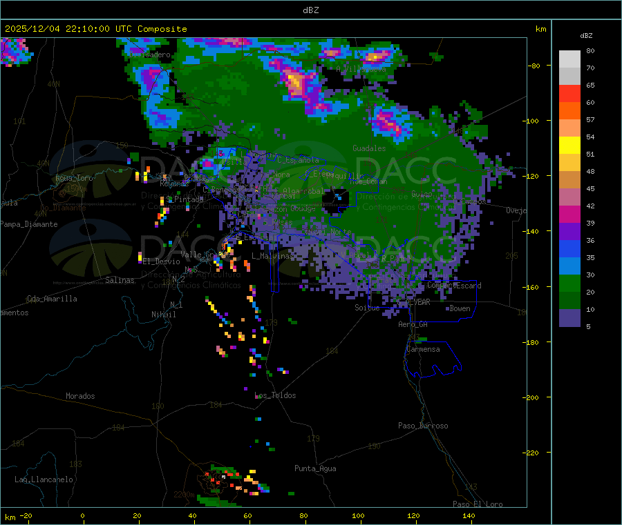Image resolution: width=622 pixels, height=525 pixels.
Task: Click the bright green 30-20 dBZ legend swatch
Action: tap(569, 283)
